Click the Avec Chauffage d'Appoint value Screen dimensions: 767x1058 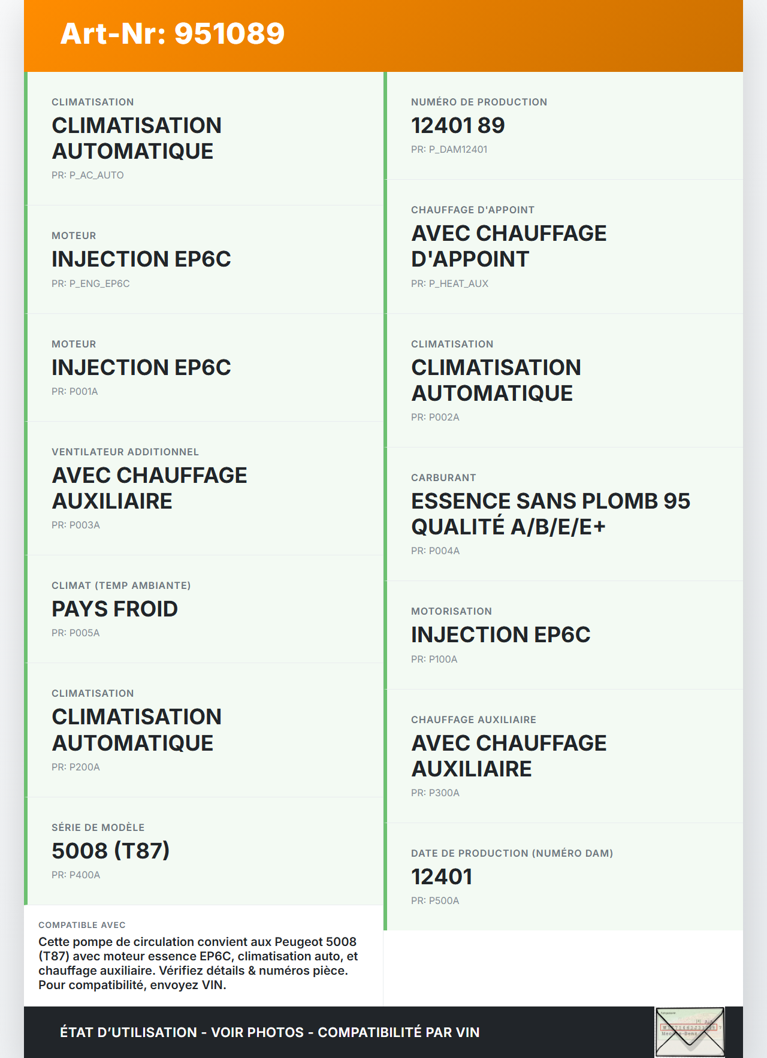pyautogui.click(x=508, y=246)
